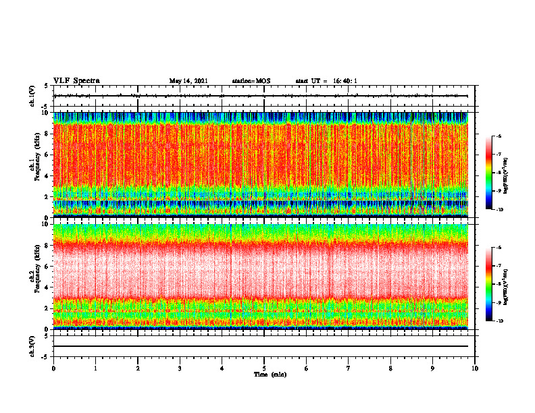Image resolution: width=535 pixels, height=413 pixels.
Task: Click the ch.2 color scale log(PSD) unit label
Action: [507, 287]
